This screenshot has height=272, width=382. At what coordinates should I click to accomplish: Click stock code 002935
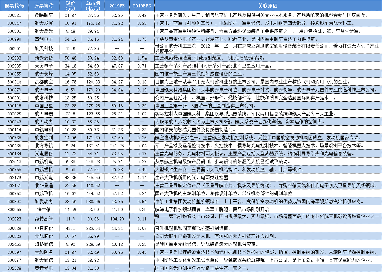(x=14, y=66)
